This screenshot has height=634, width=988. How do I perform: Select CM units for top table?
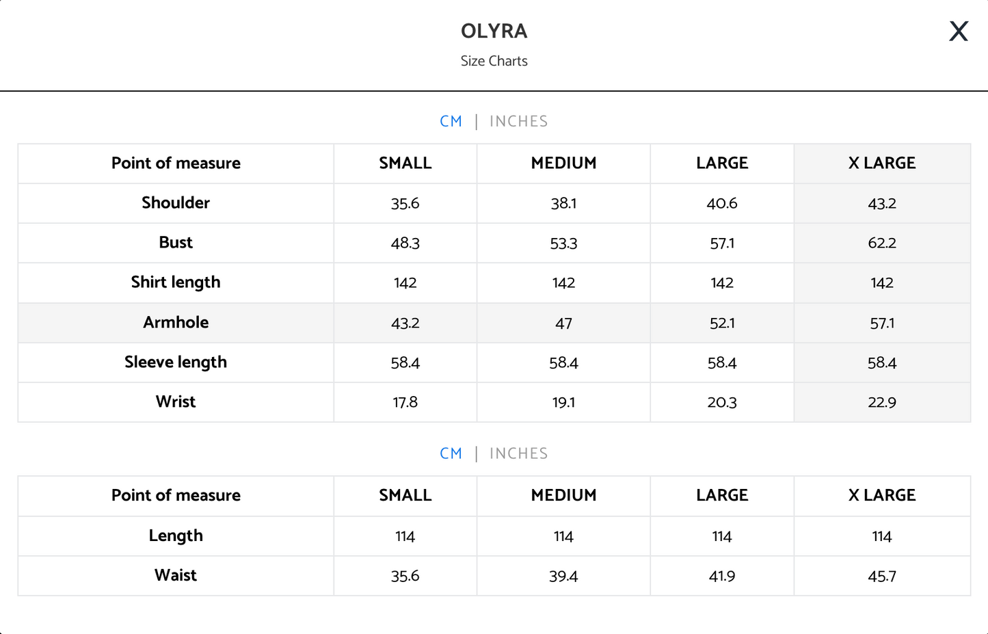(x=451, y=122)
